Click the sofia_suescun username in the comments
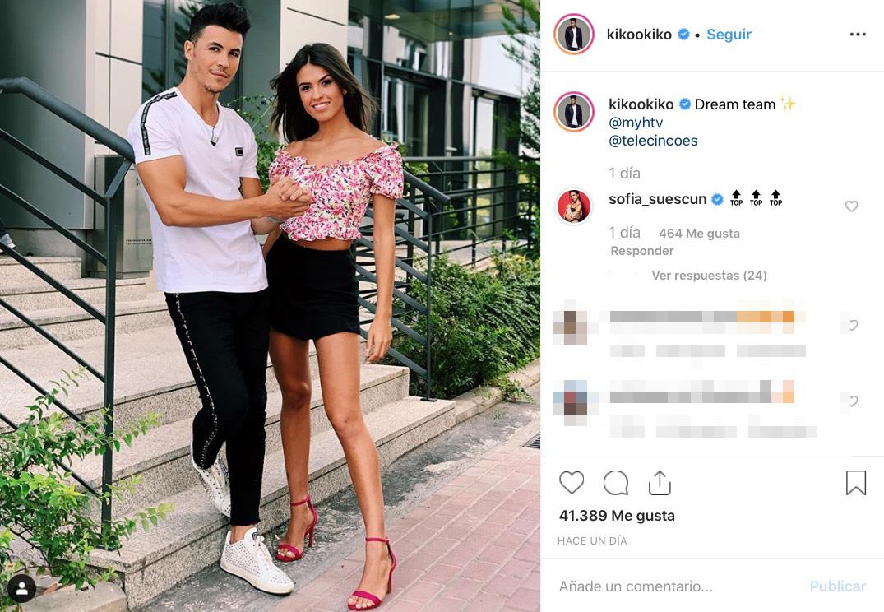The width and height of the screenshot is (884, 612). pos(657,199)
